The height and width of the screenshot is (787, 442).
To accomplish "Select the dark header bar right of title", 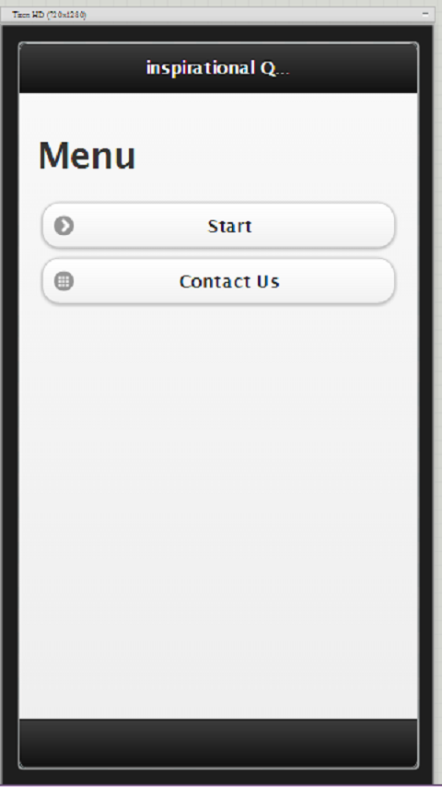I will [x=355, y=68].
